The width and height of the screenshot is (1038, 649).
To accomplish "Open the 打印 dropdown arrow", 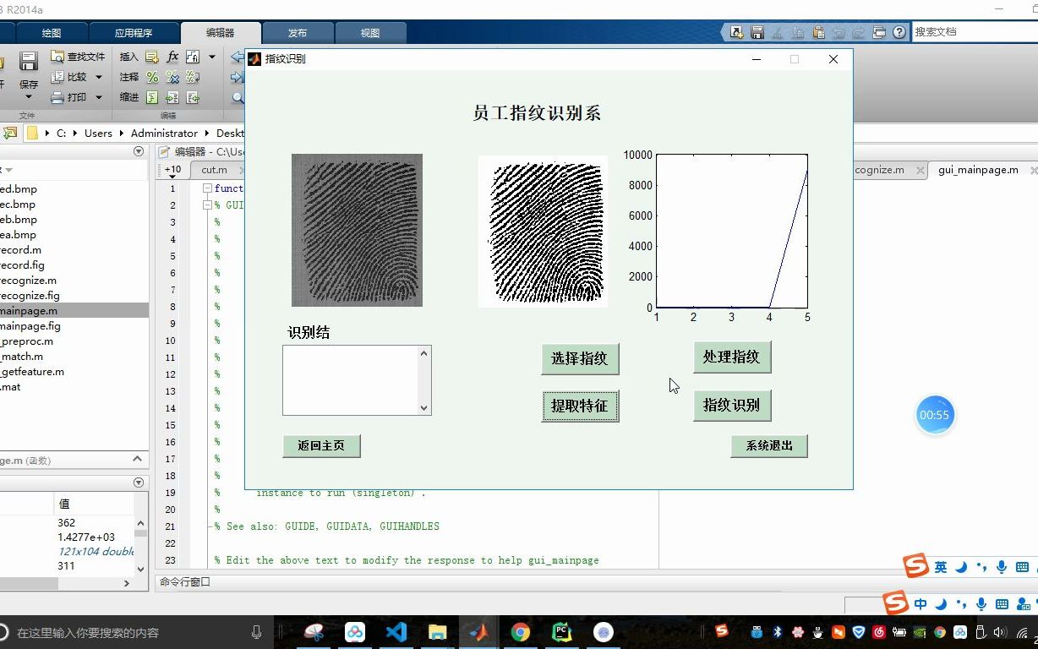I will 97,97.
